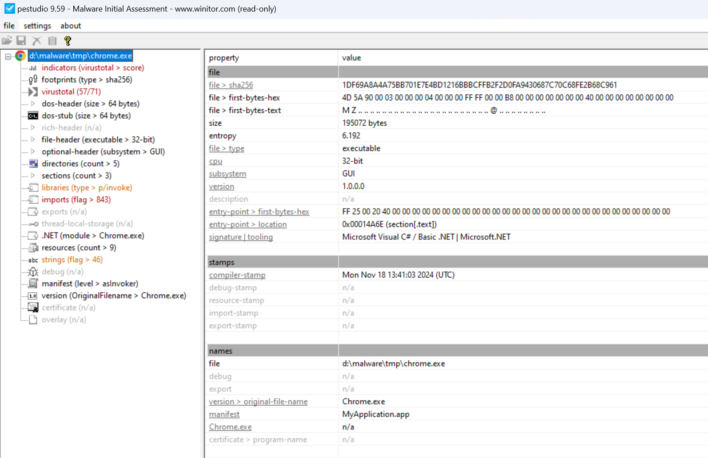Open the settings menu
Viewport: 708px width, 458px height.
37,26
